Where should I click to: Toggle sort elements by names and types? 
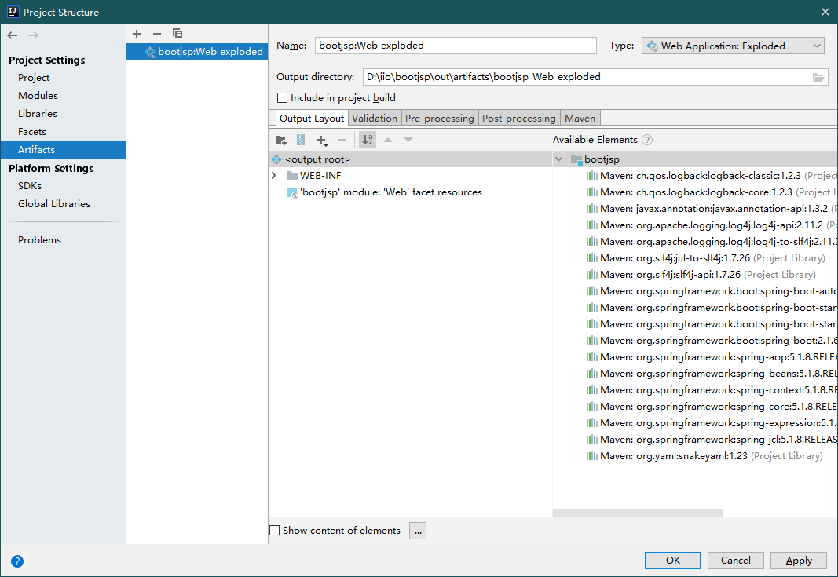pyautogui.click(x=368, y=140)
